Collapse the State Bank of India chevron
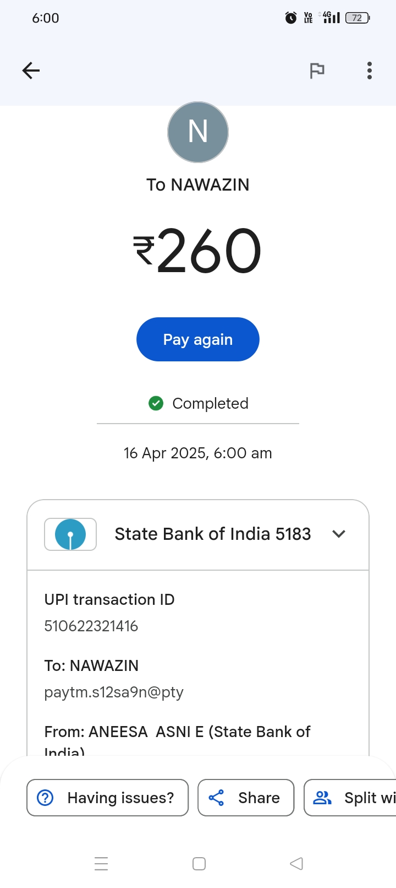396x888 pixels. tap(339, 534)
